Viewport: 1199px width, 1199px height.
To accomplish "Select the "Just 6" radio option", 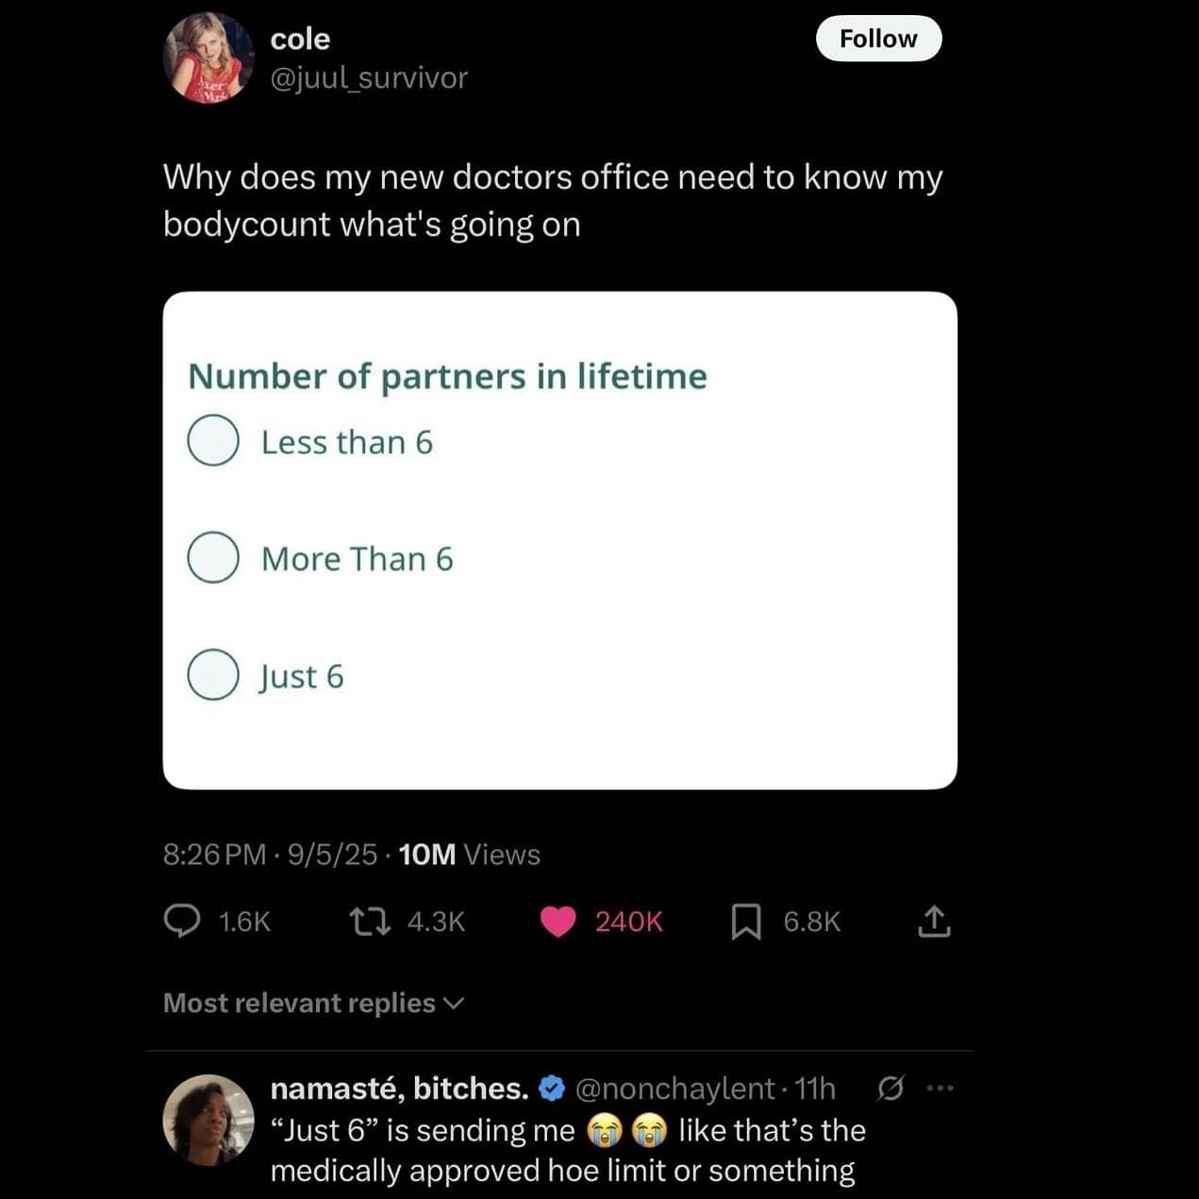I will (213, 674).
